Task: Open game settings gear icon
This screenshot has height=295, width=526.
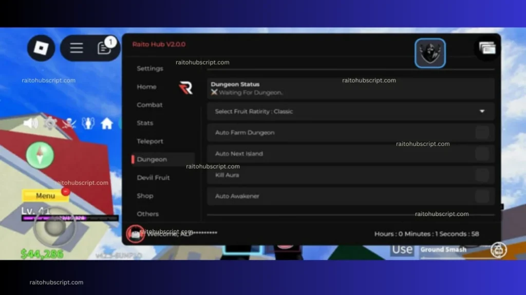Action: [50, 123]
